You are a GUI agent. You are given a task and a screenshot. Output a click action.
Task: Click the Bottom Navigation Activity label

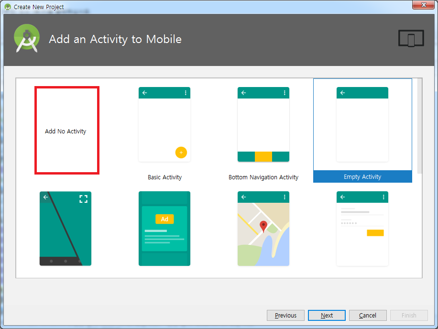coord(263,177)
